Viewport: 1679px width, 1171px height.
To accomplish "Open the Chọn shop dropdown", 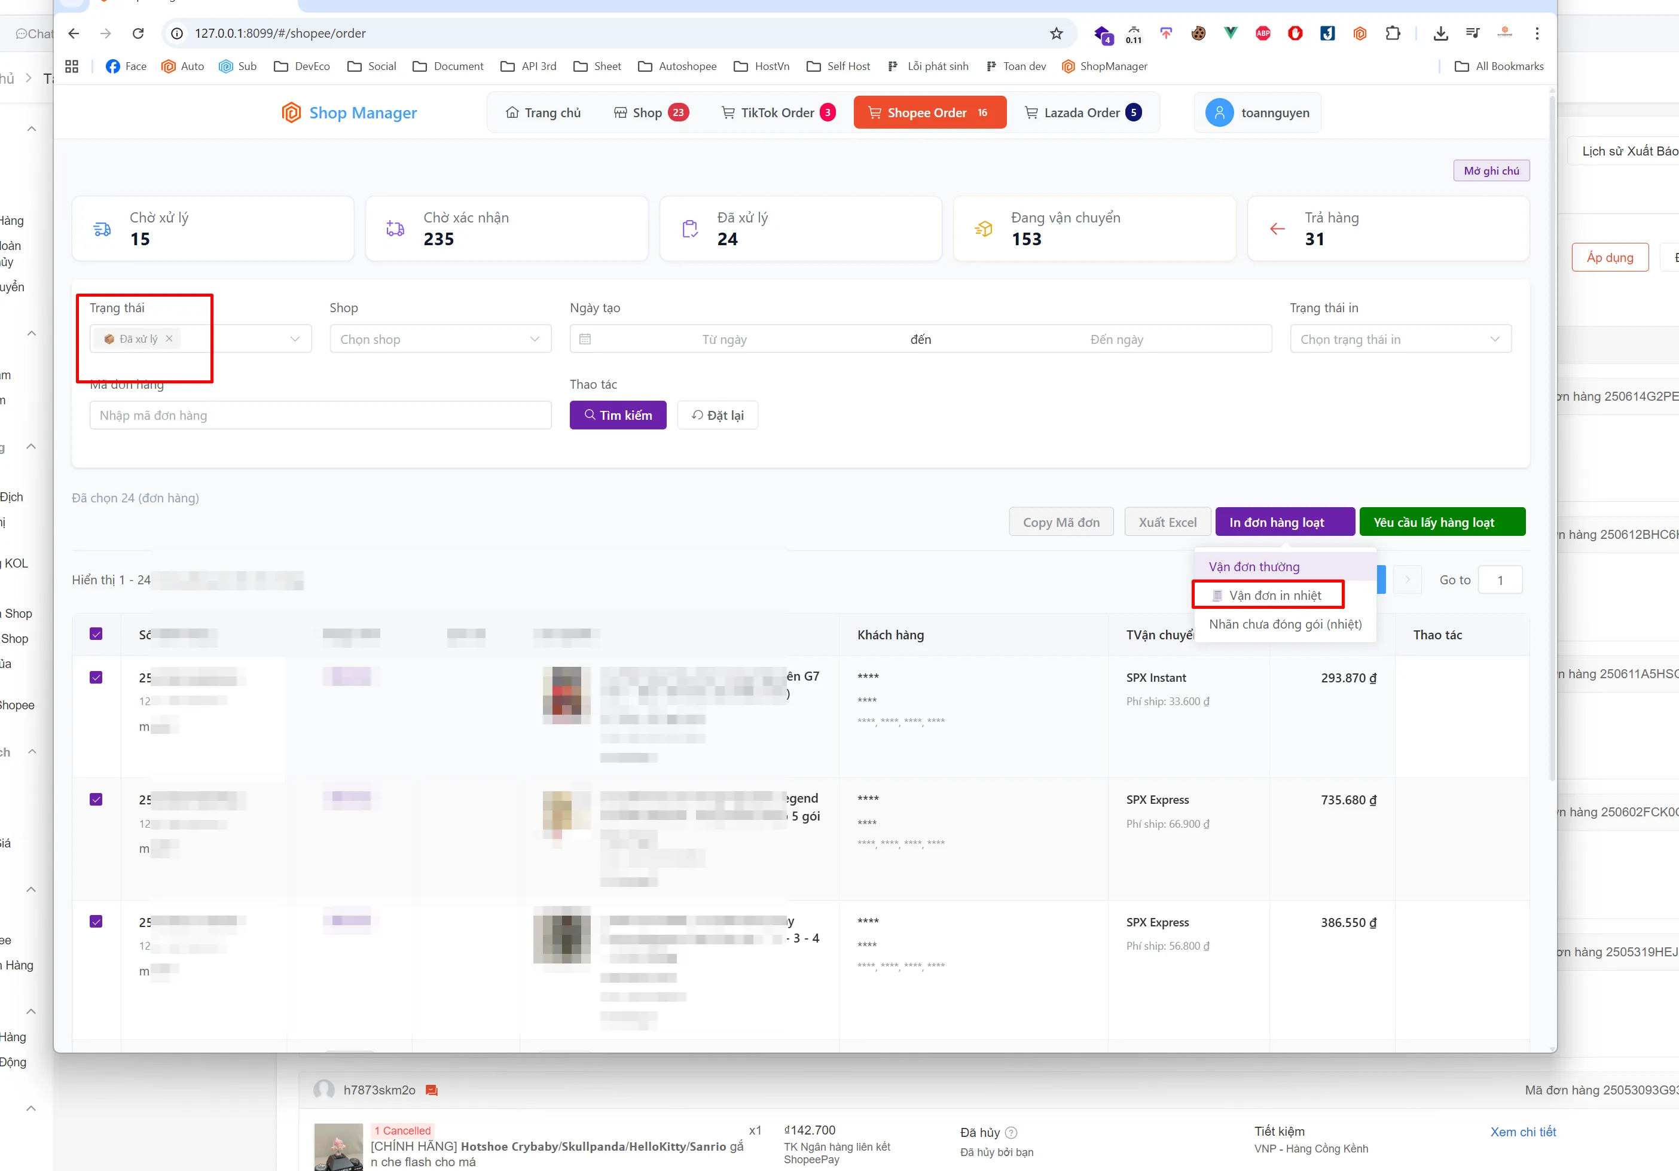I will pyautogui.click(x=440, y=339).
